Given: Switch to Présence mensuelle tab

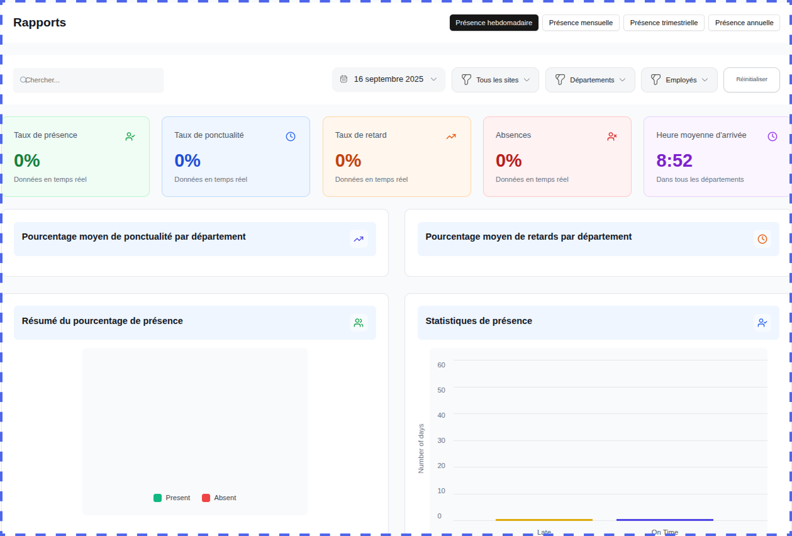Looking at the screenshot, I should coord(581,23).
